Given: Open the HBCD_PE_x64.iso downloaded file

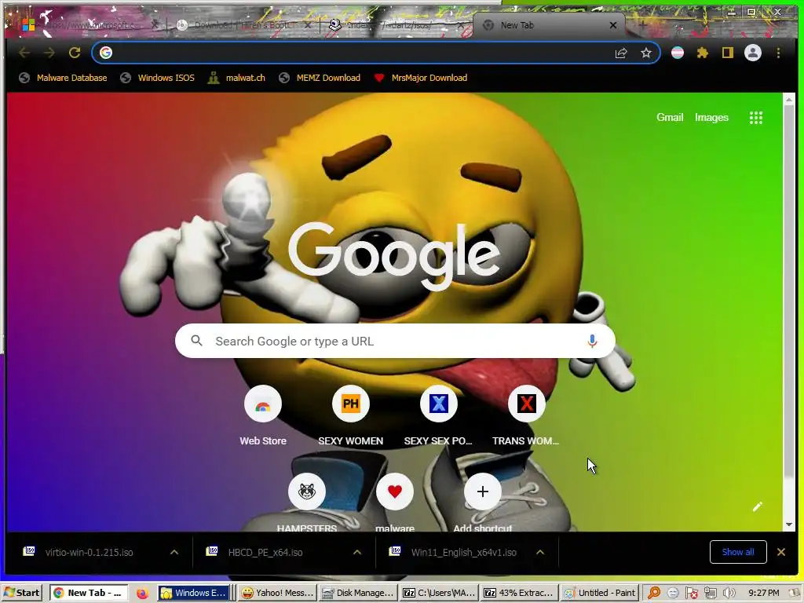Looking at the screenshot, I should pyautogui.click(x=265, y=552).
